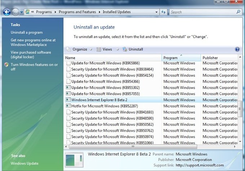245x171 pixels.
Task: Open Windows Update link under See also
Action: (x=24, y=163)
